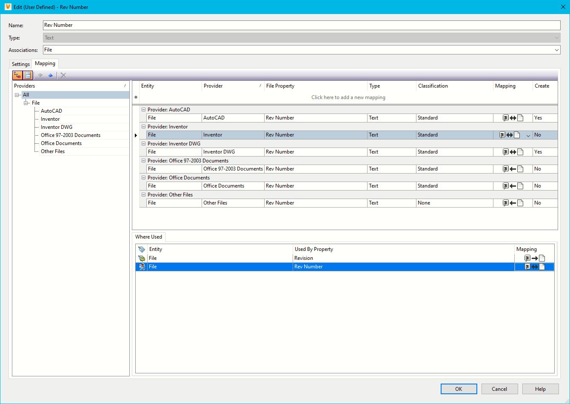Screen dimensions: 570x404
Task: Click the OK button
Action: [x=459, y=389]
